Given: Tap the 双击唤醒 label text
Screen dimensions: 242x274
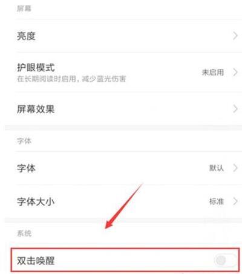Looking at the screenshot, I should pos(36,261).
